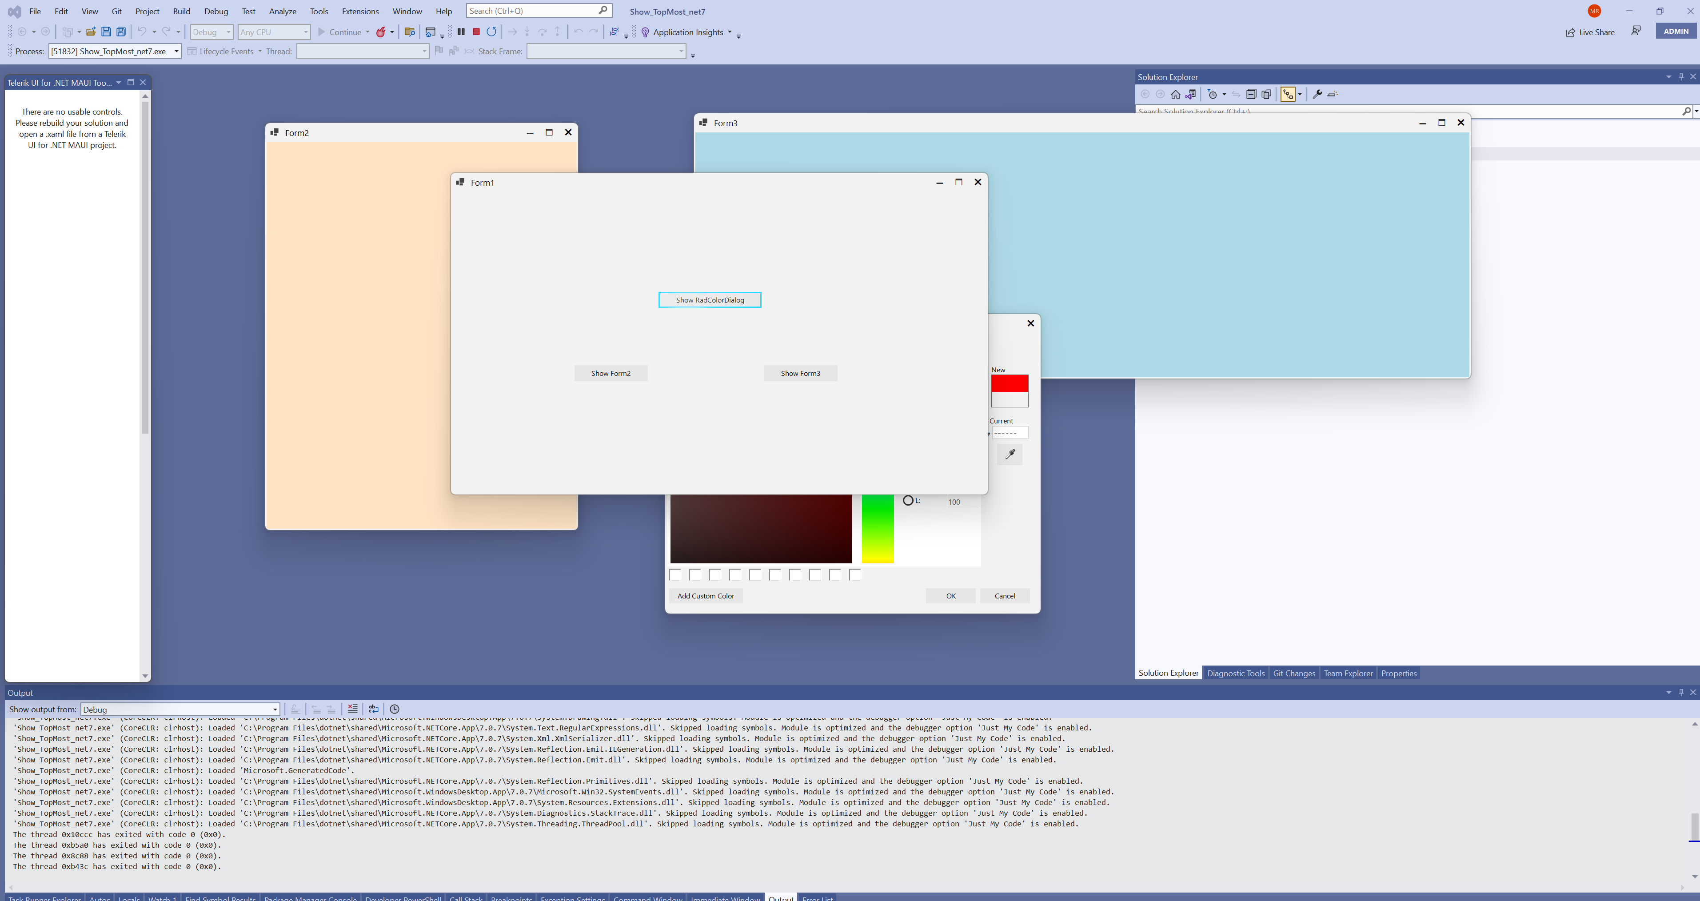The width and height of the screenshot is (1700, 901).
Task: Select the L radio button in color dialog
Action: click(x=908, y=501)
